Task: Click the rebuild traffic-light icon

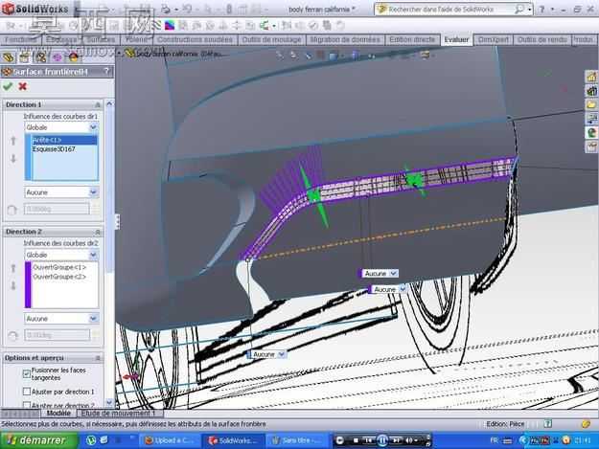Action: [x=229, y=9]
